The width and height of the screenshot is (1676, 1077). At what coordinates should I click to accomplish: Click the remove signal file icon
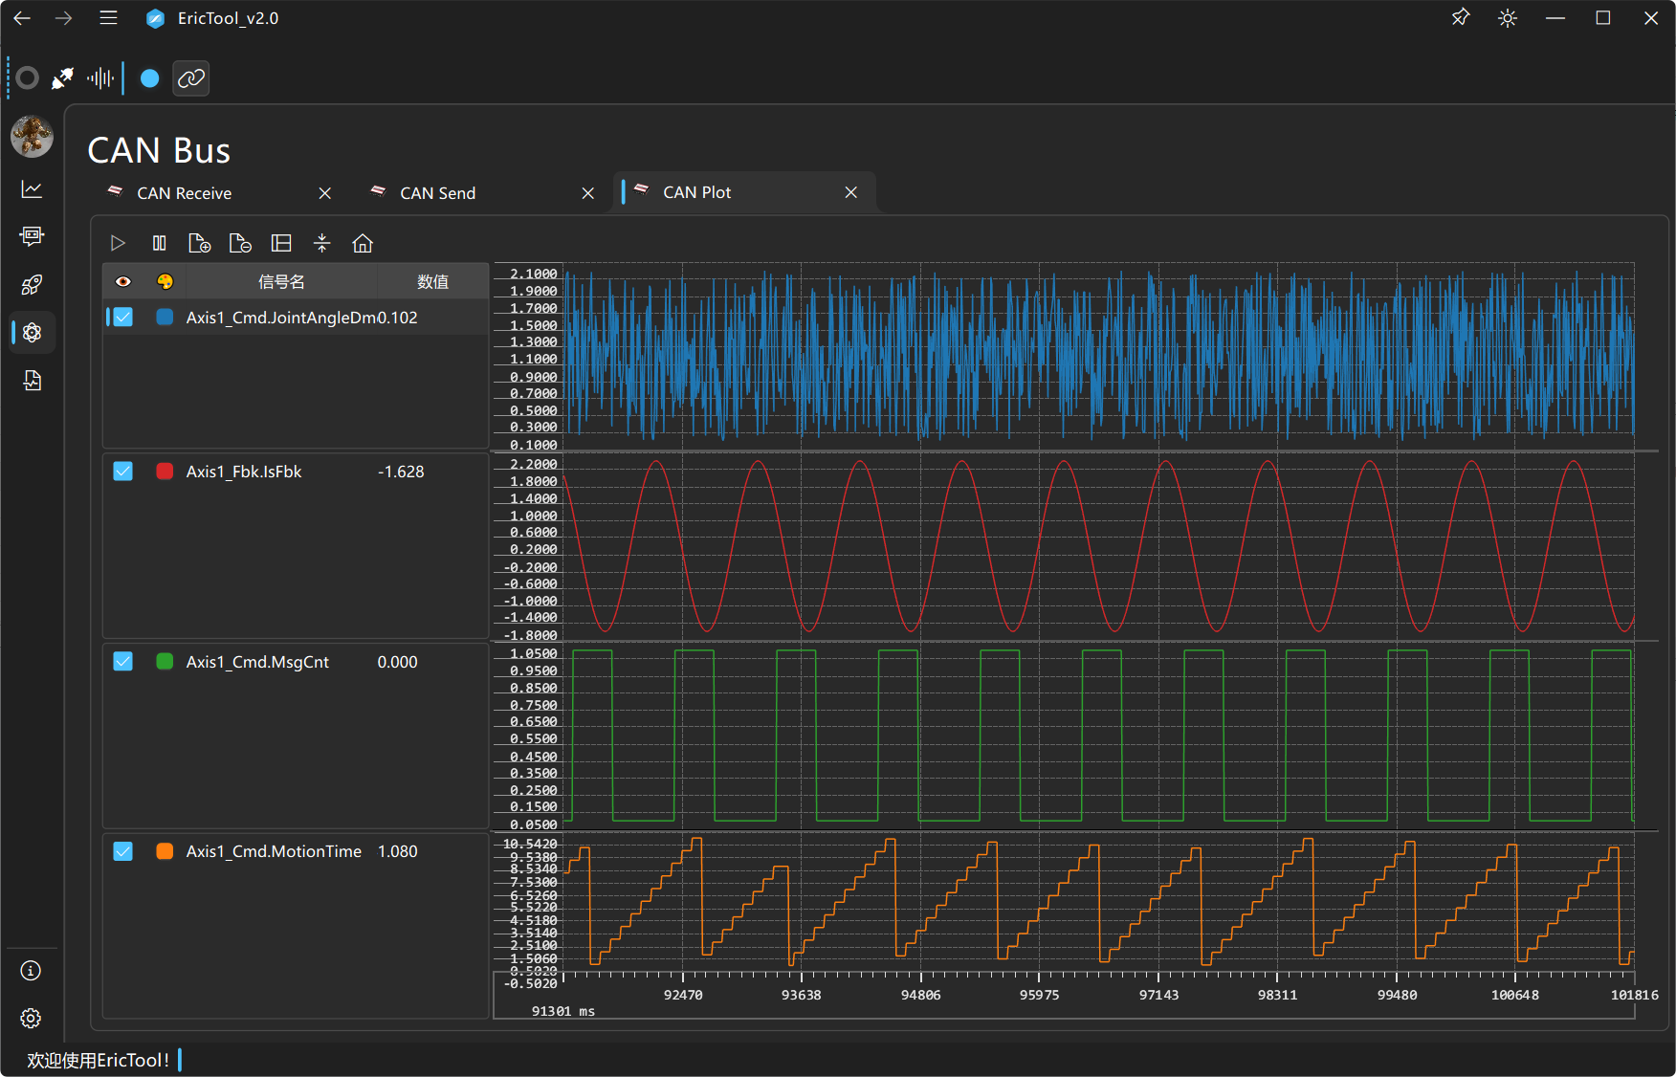point(240,244)
